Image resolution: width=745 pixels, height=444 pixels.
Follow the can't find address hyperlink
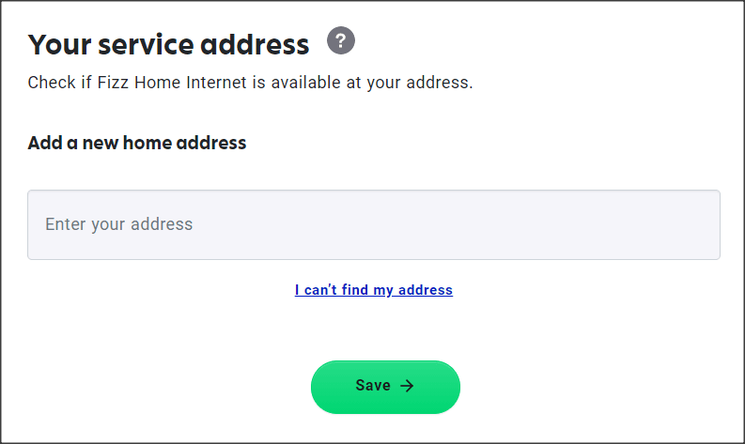tap(373, 290)
